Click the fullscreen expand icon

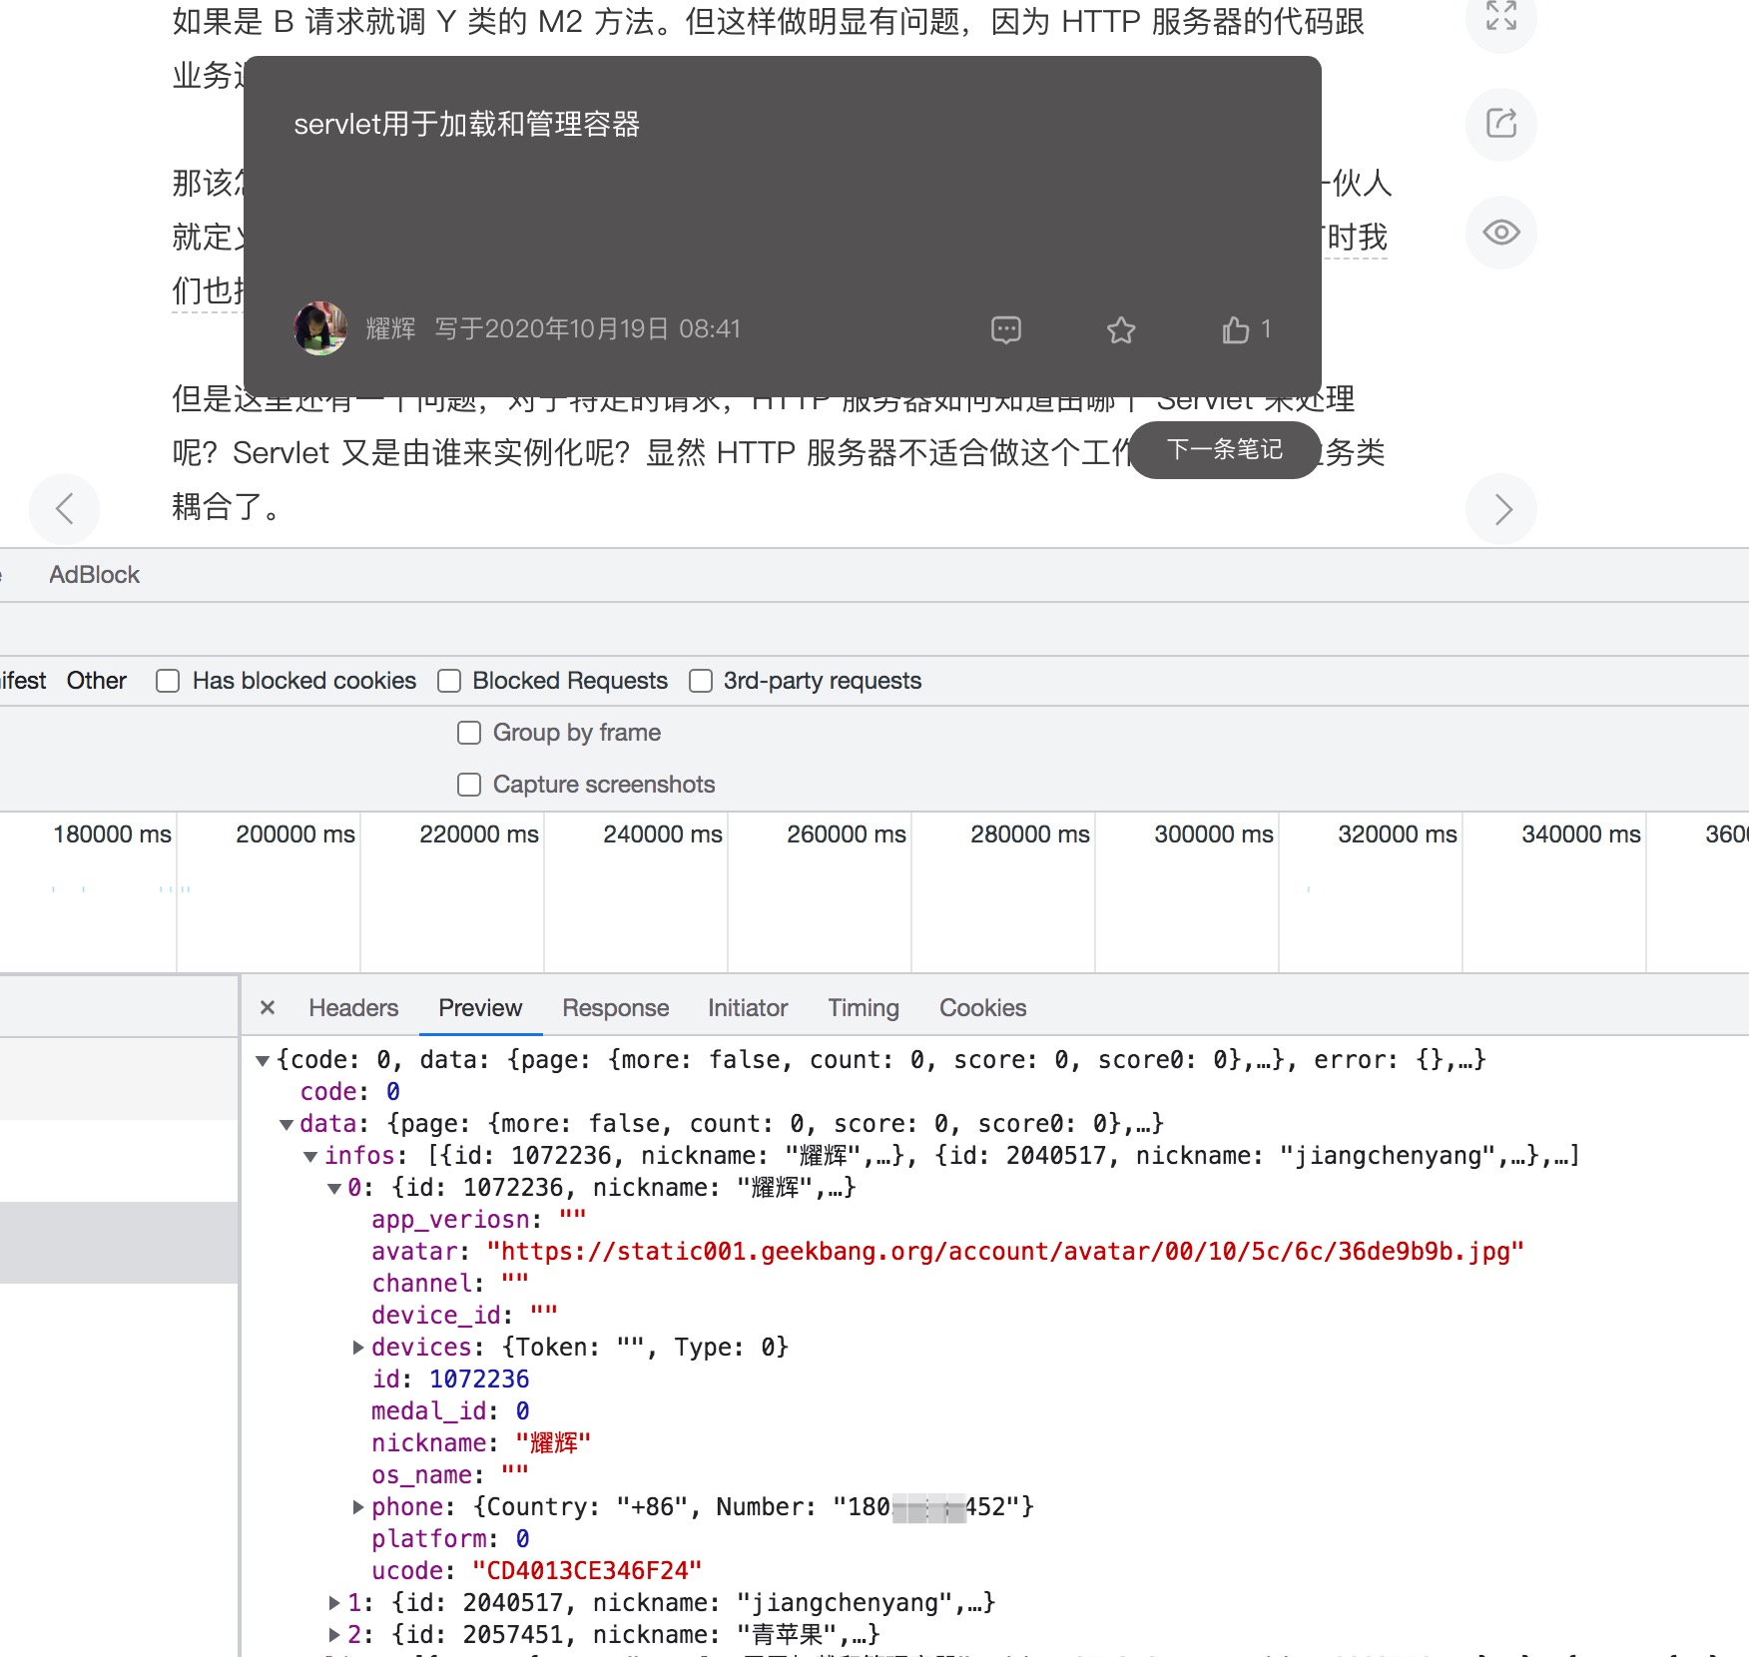[x=1500, y=16]
